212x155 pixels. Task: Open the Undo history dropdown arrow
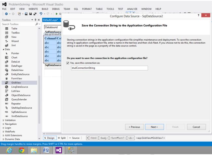(x=44, y=14)
